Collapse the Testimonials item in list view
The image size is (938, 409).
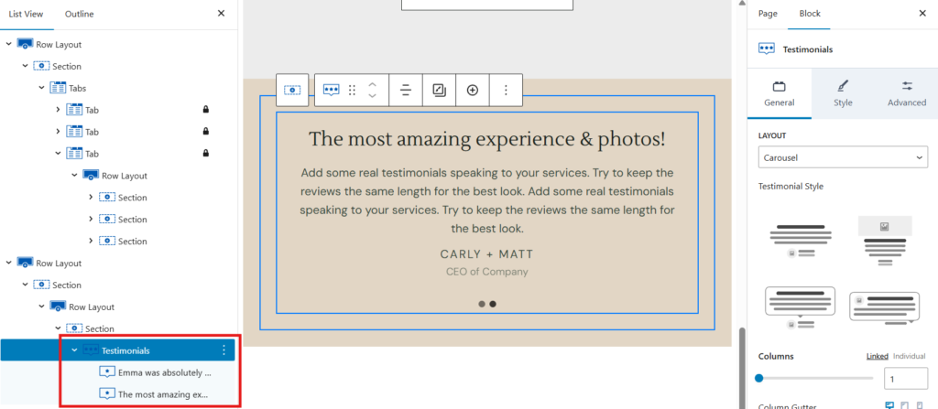pyautogui.click(x=74, y=350)
